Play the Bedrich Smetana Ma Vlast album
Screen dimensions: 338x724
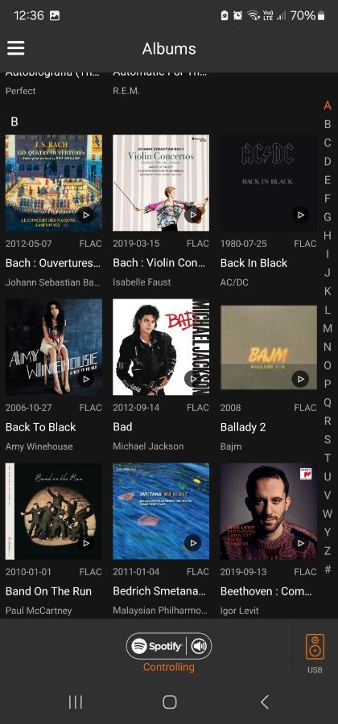(x=192, y=543)
